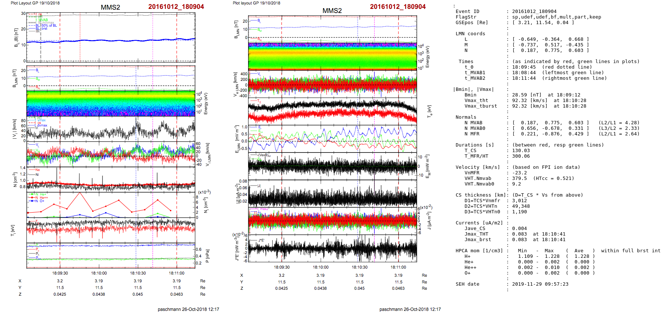Click the thick blue |B| curve in top-left panel
Screen dimensions: 670x312
click(x=111, y=40)
